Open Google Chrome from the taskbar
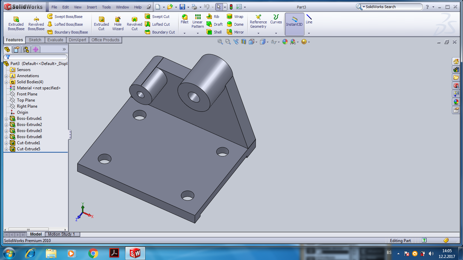Image resolution: width=463 pixels, height=260 pixels. point(93,253)
